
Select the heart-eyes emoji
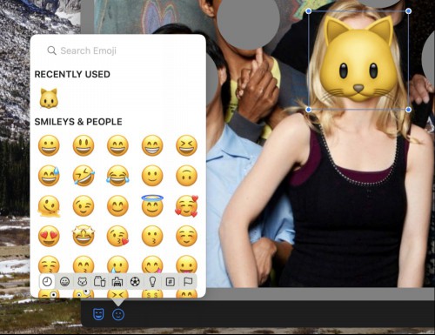pyautogui.click(x=49, y=236)
